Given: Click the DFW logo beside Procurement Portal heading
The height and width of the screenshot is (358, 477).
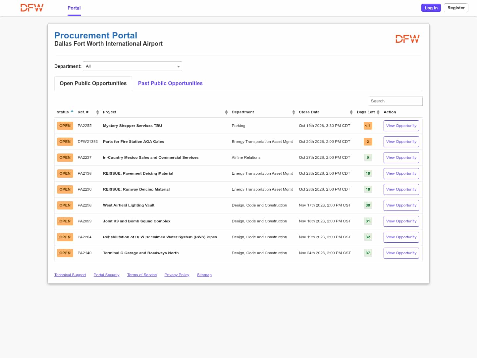Looking at the screenshot, I should (407, 39).
